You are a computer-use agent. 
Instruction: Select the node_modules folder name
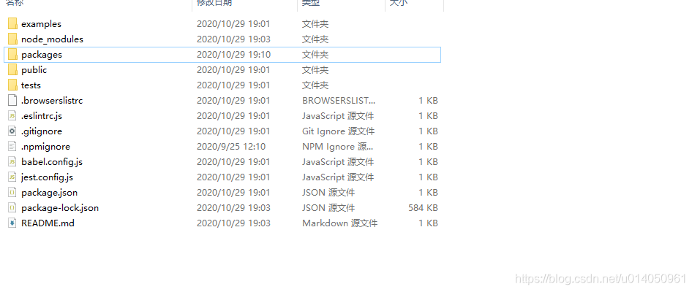[x=52, y=39]
